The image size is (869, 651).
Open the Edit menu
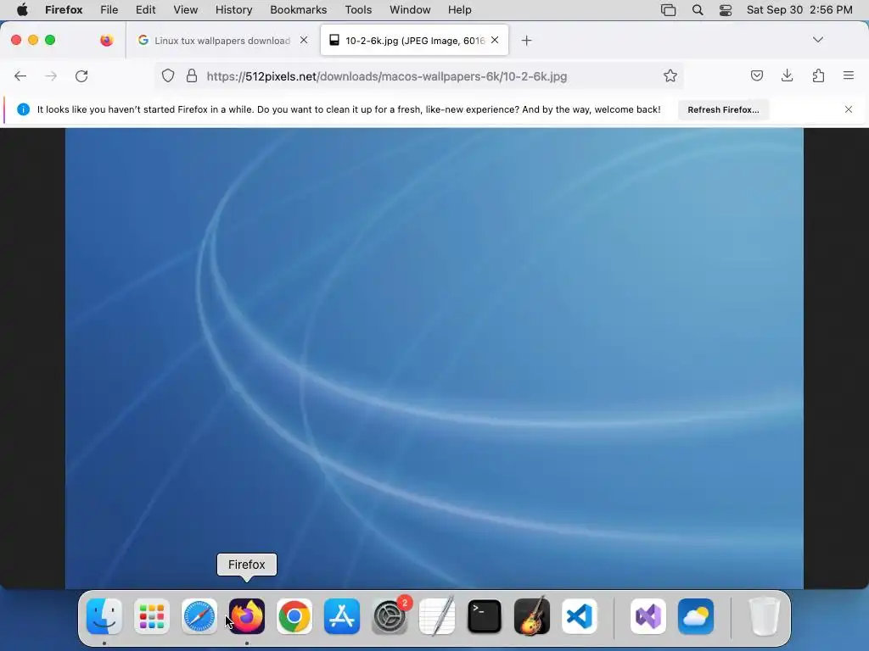pyautogui.click(x=146, y=10)
